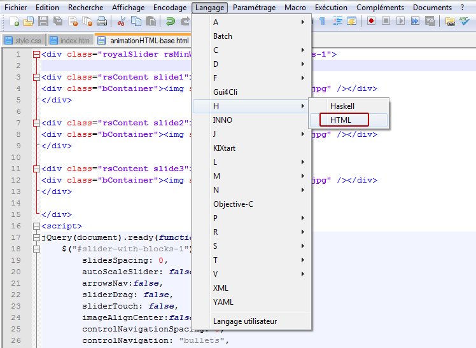Open the Affichage menu

128,8
